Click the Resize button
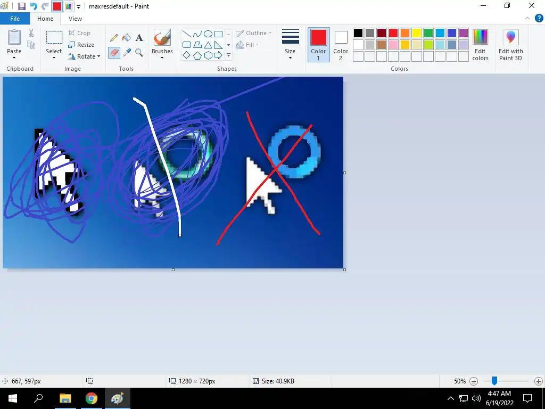The width and height of the screenshot is (545, 409). (81, 45)
